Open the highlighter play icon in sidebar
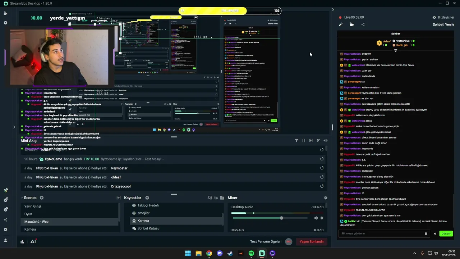The height and width of the screenshot is (259, 460). 5,23
